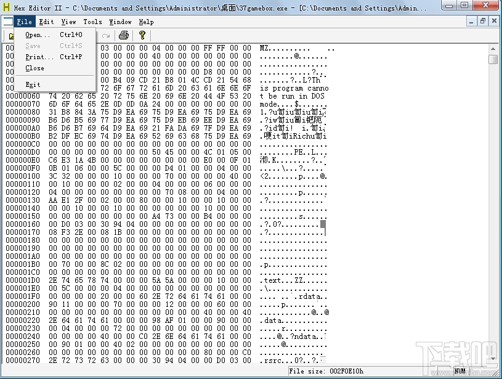Restore the child window with its restore icon
502x379 pixels.
pos(482,20)
